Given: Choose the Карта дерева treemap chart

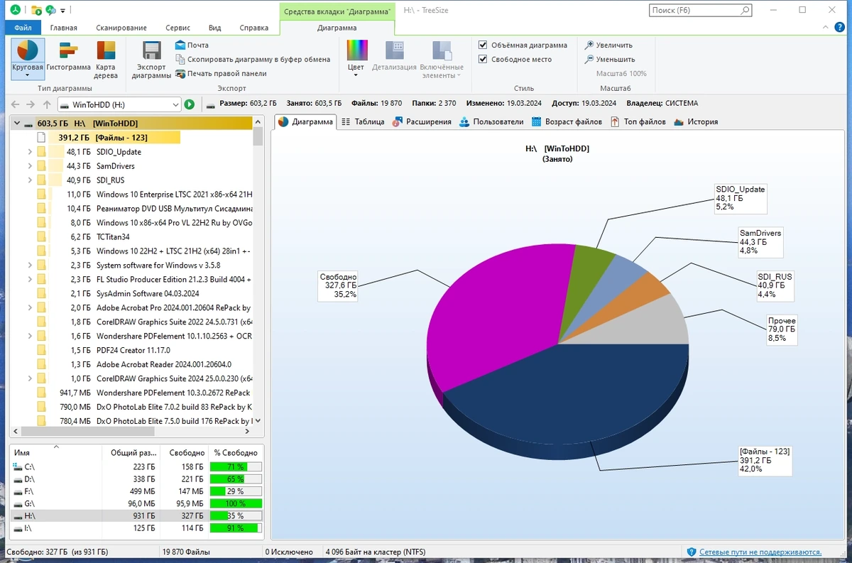Looking at the screenshot, I should pyautogui.click(x=106, y=60).
